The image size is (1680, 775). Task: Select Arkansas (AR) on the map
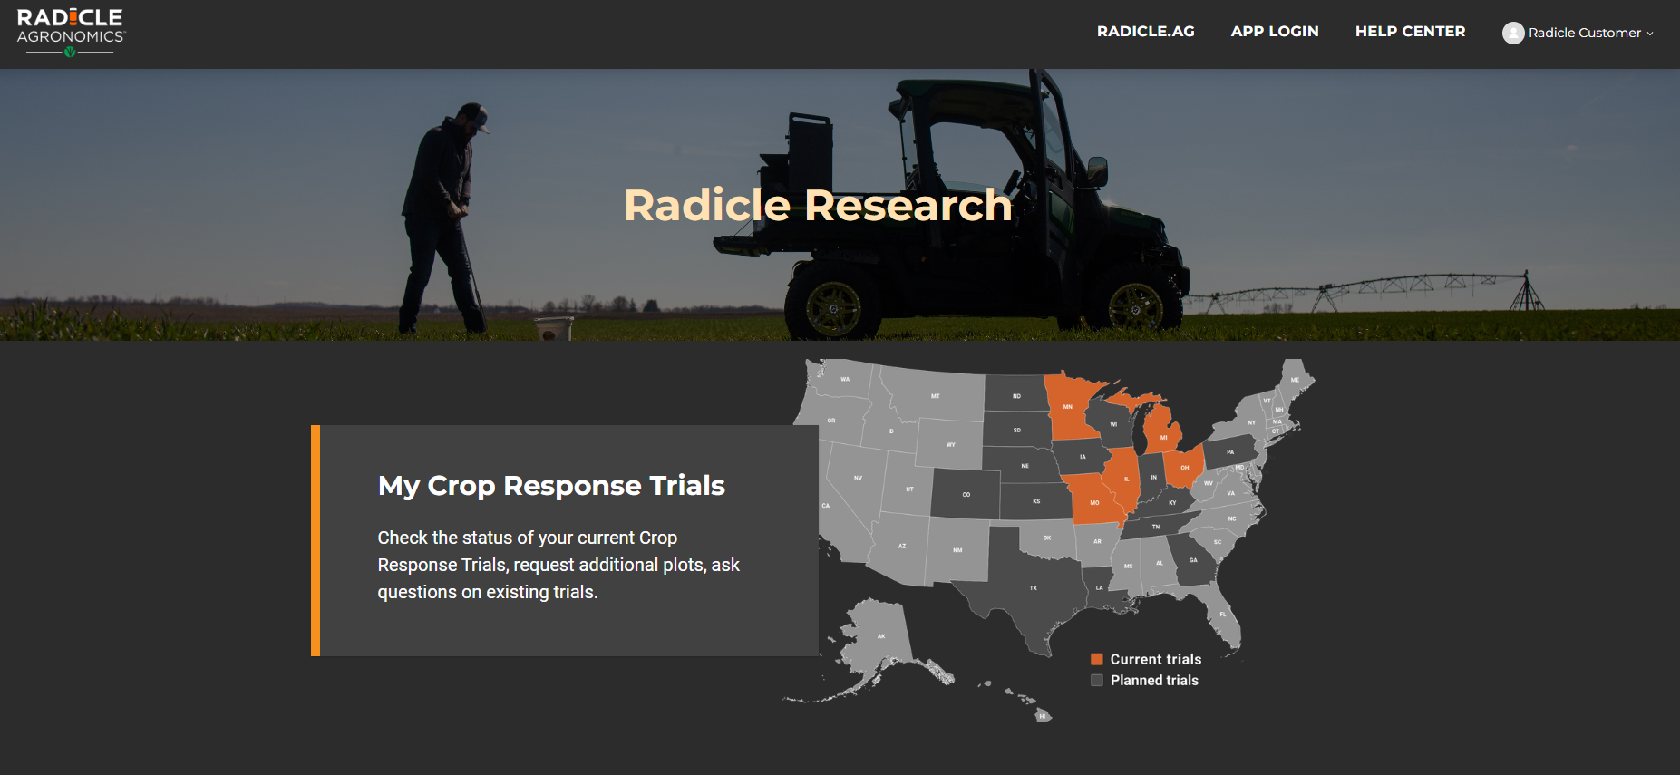pos(1097,541)
